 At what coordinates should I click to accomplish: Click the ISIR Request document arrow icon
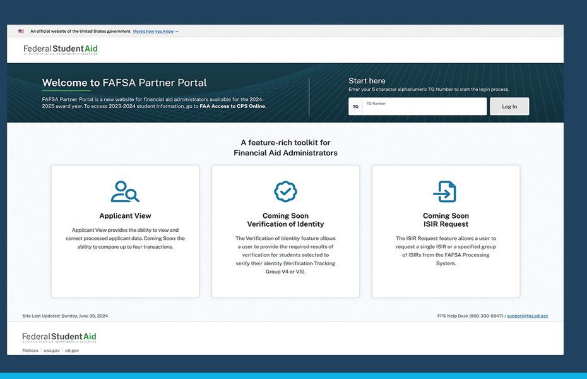(446, 191)
